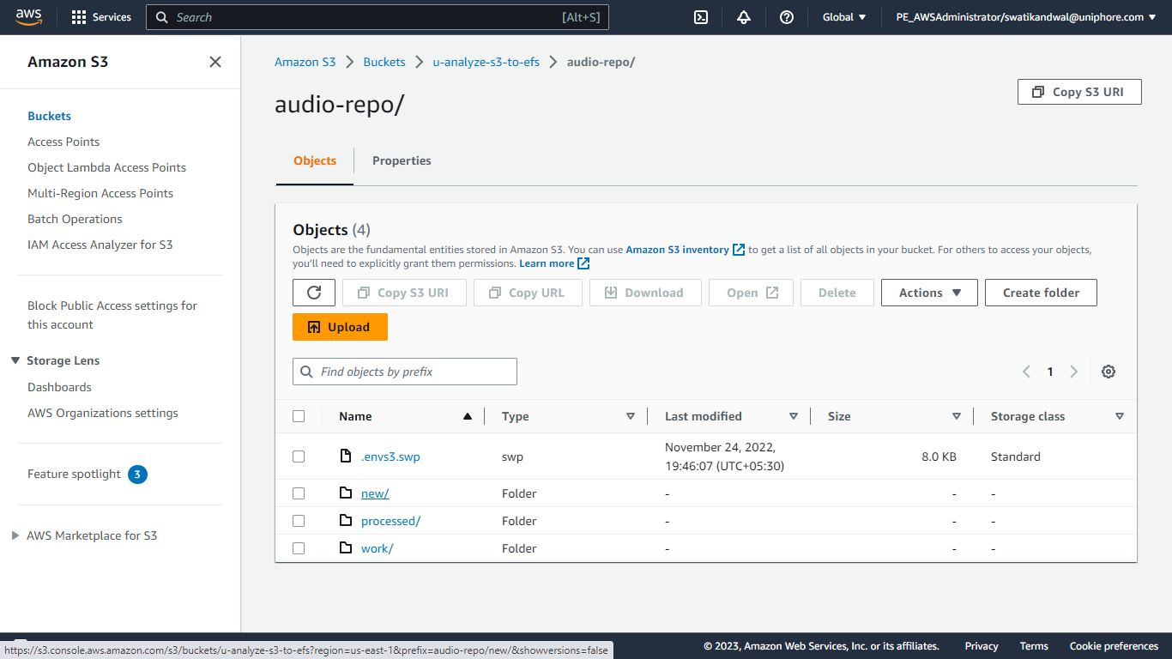
Task: Click the Feature spotlight badge showing 3
Action: pyautogui.click(x=137, y=474)
